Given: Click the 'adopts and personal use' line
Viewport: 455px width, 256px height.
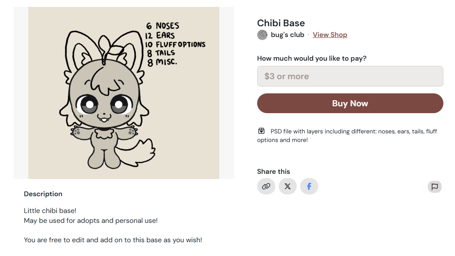Looking at the screenshot, I should pyautogui.click(x=91, y=221).
